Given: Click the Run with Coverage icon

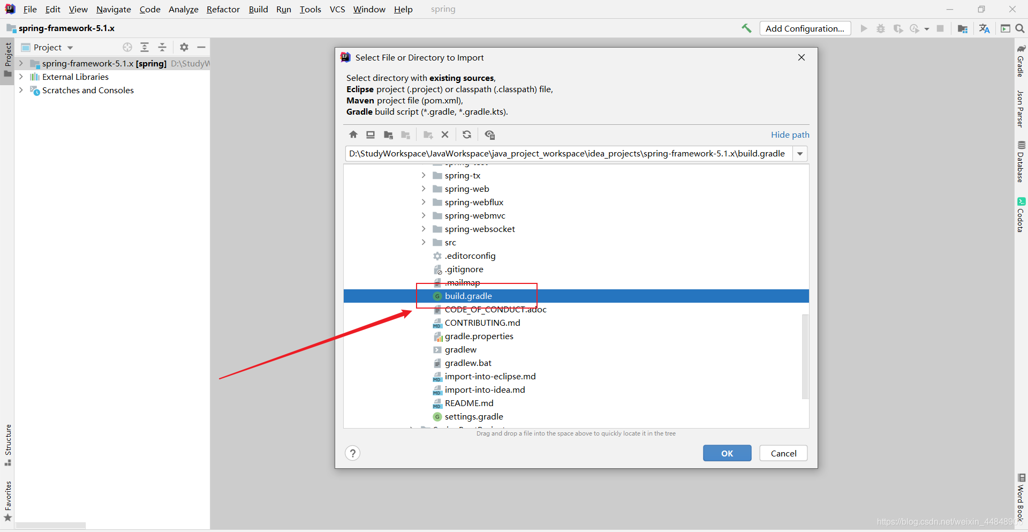Looking at the screenshot, I should tap(898, 28).
